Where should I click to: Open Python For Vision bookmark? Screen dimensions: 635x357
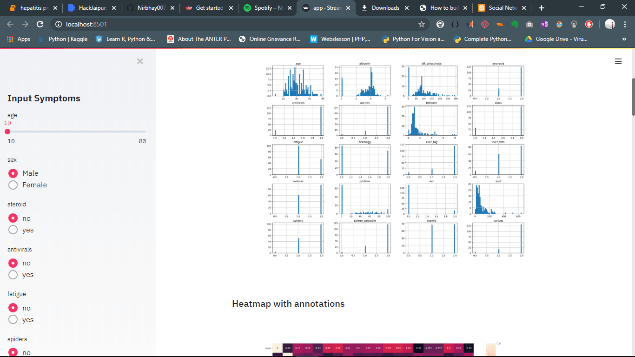(413, 39)
